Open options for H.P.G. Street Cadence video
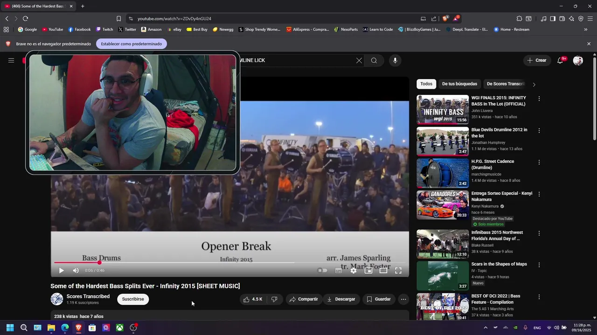This screenshot has width=597, height=335. (539, 162)
